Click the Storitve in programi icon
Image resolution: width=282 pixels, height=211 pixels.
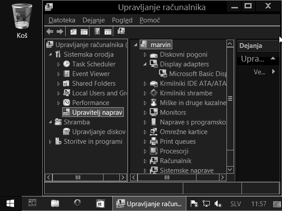pyautogui.click(x=58, y=142)
